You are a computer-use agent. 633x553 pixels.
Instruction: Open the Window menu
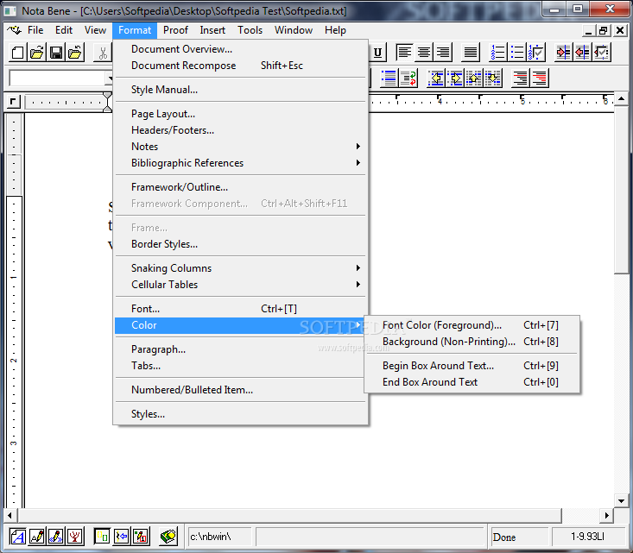[x=294, y=30]
